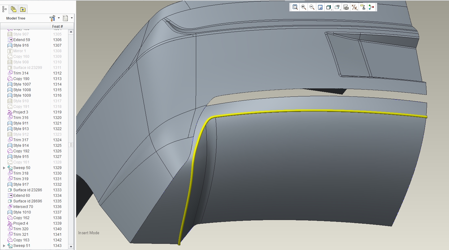Click the Insert Mode label in viewport

point(89,233)
